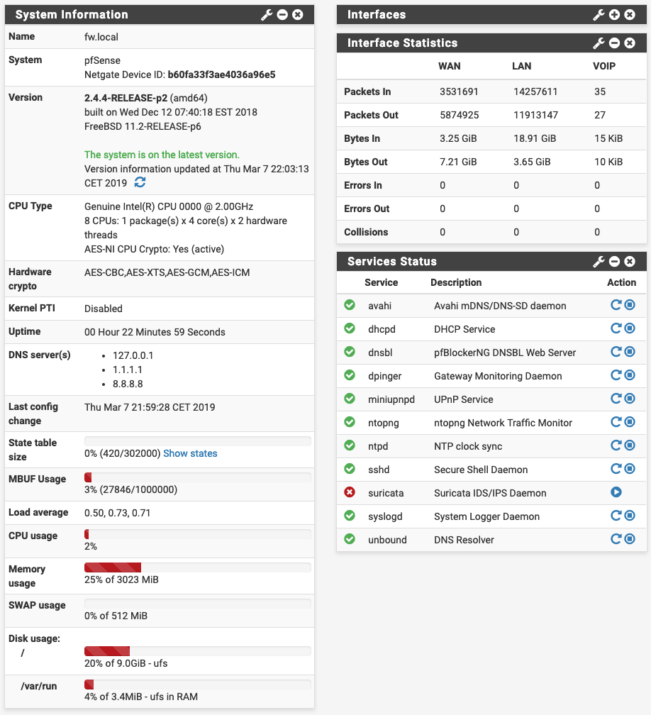
Task: Restart the ntpd NTP clock sync service
Action: point(616,445)
